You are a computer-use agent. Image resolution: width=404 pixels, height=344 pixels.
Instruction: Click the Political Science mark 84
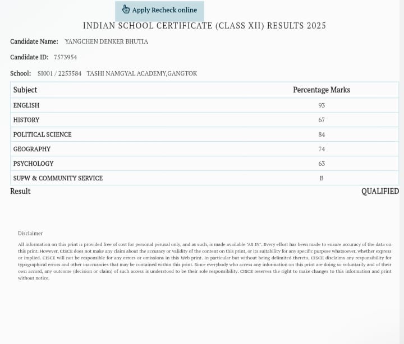322,134
